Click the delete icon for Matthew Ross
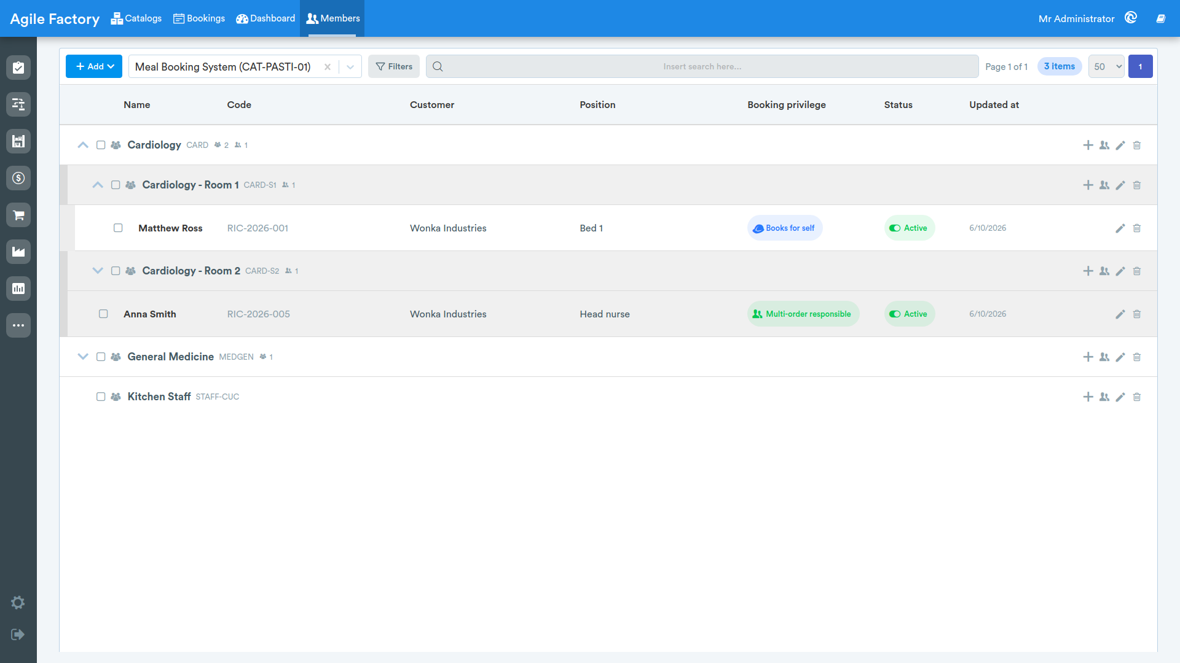This screenshot has width=1180, height=663. pos(1137,228)
